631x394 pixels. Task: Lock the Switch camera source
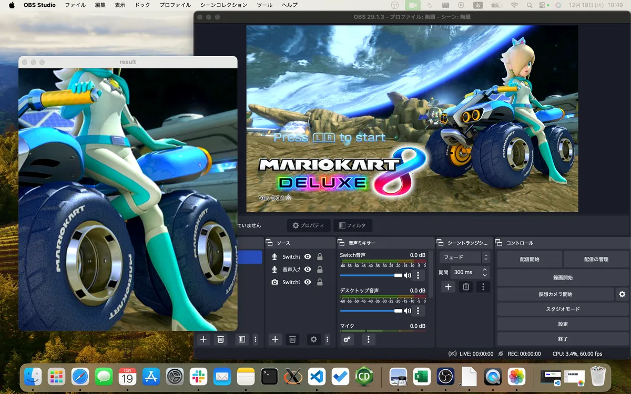click(320, 282)
